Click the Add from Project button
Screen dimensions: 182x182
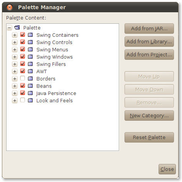(x=149, y=54)
